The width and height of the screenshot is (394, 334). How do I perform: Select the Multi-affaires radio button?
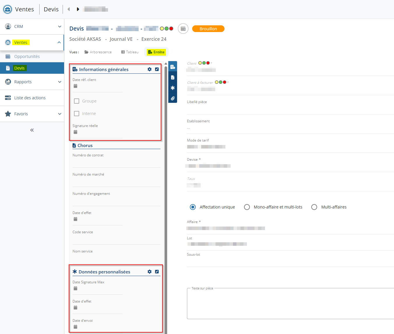click(314, 207)
